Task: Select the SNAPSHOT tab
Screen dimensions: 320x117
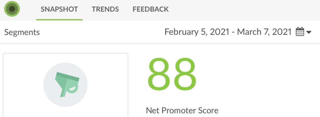Action: click(x=59, y=9)
